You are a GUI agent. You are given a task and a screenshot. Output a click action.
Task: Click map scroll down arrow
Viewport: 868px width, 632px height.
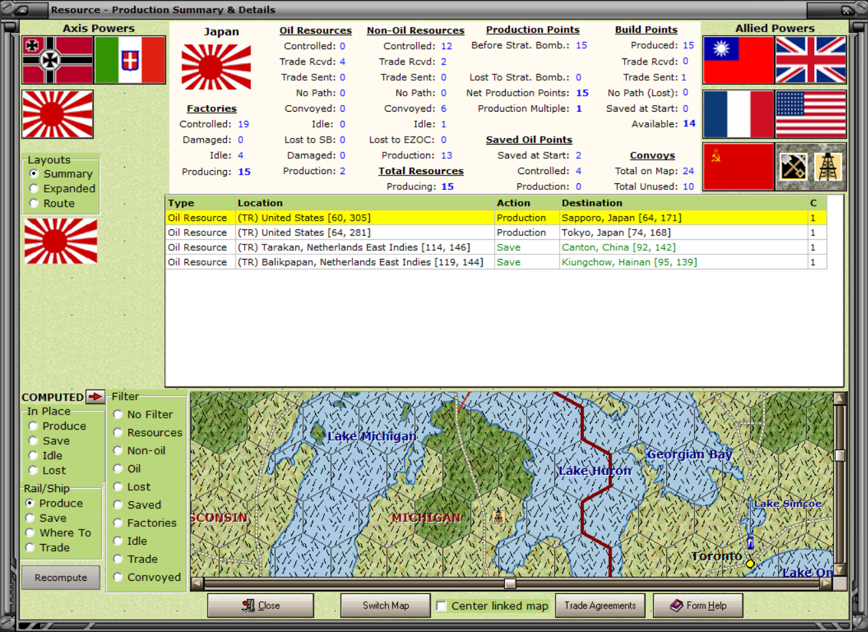click(839, 570)
